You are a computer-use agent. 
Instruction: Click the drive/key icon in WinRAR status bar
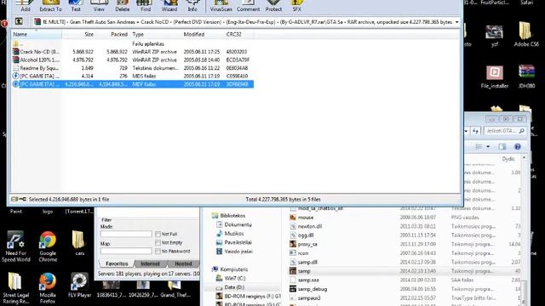coord(19,199)
